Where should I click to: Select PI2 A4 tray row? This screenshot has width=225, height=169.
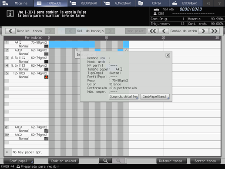[x=27, y=137]
